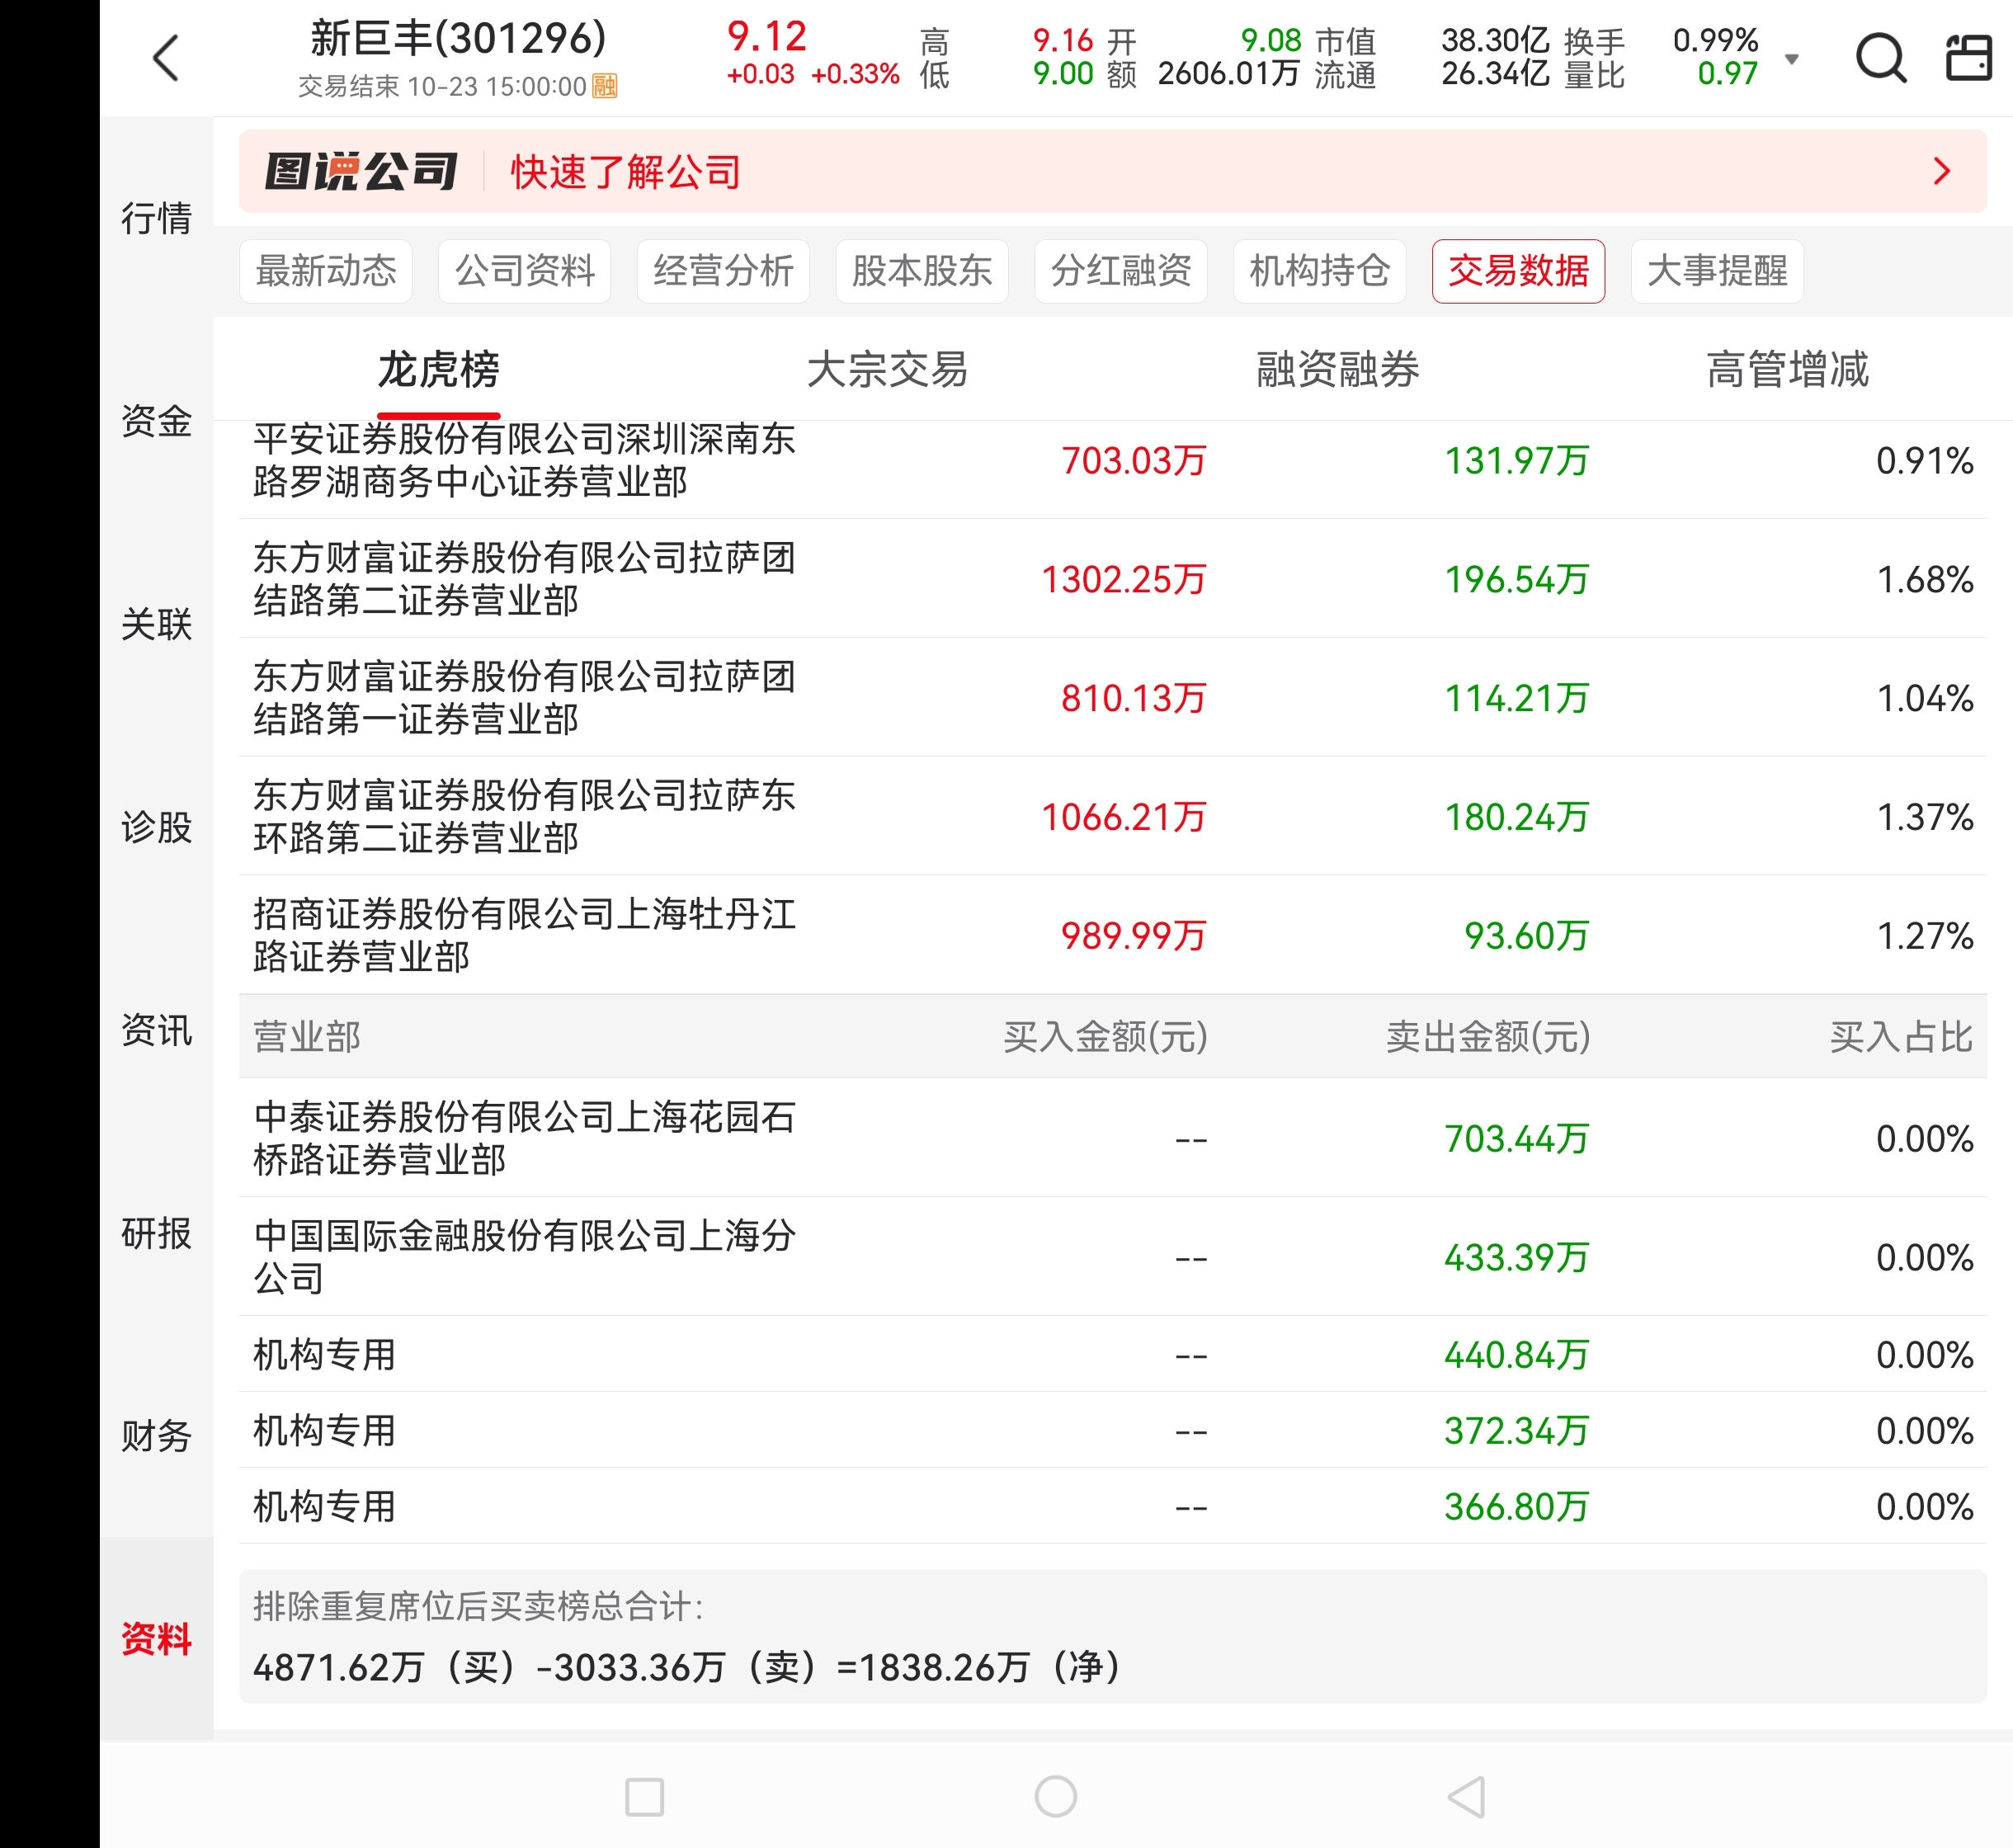Tap 中泰证券上海花园石桥路 seat row
Screen dimensions: 2013x1848
click(524, 1138)
